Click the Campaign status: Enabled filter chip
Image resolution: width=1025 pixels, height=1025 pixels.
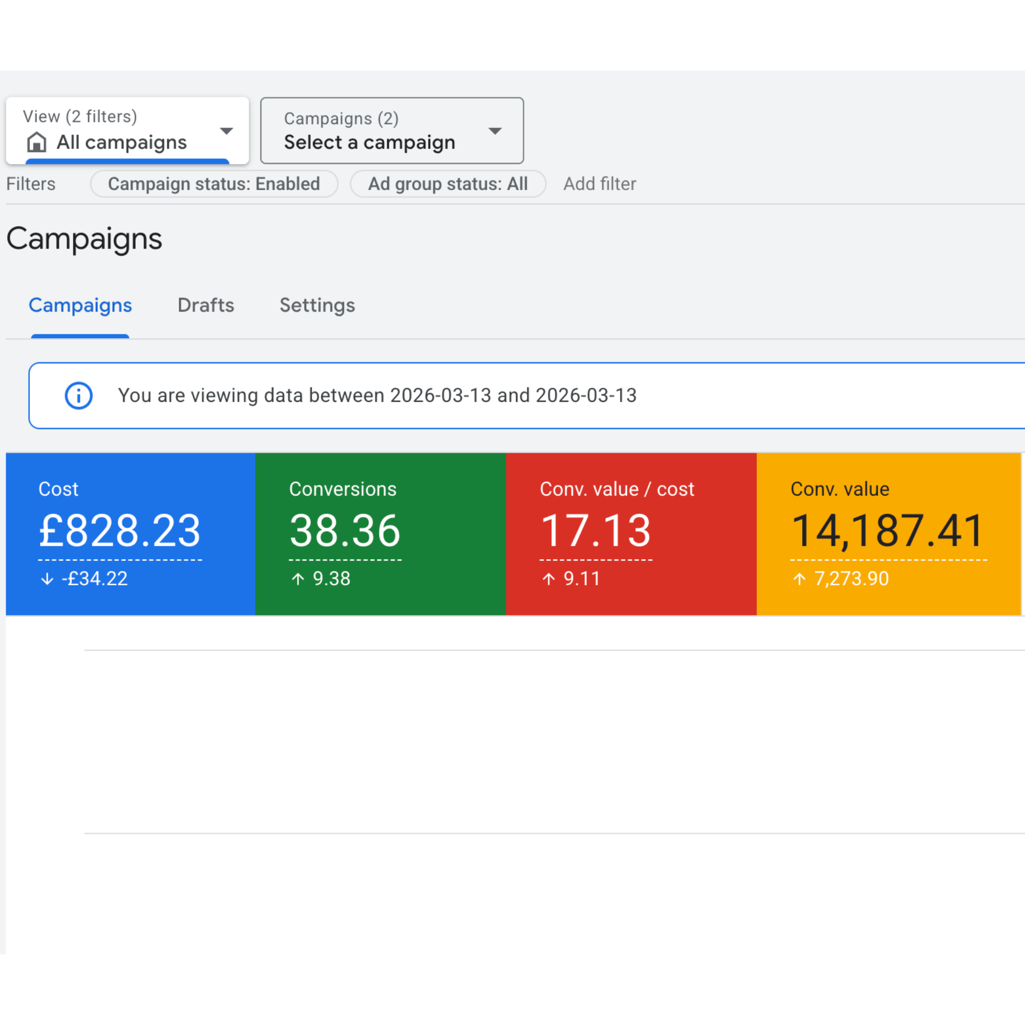pos(214,183)
